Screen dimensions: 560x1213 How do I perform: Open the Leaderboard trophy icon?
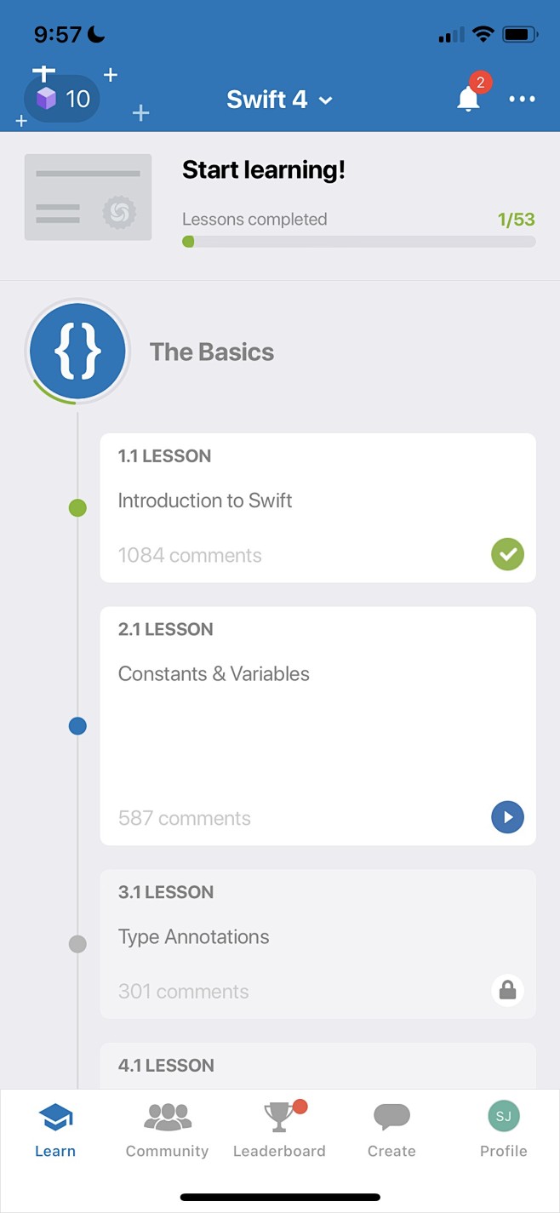point(279,1117)
